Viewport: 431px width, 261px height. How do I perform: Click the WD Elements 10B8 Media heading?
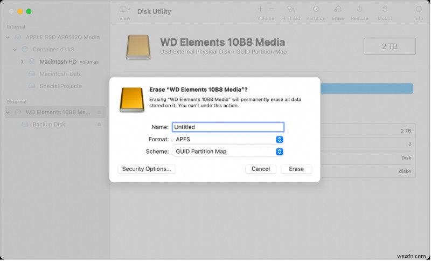[223, 42]
